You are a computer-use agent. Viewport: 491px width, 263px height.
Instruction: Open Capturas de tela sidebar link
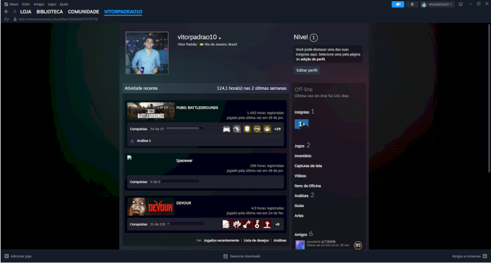point(308,166)
